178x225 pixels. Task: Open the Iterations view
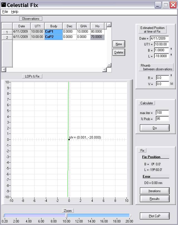[155, 191]
